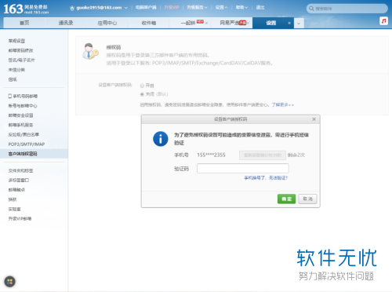Click the 163 mail logo
Screen dimensions: 392x292
tap(26, 9)
